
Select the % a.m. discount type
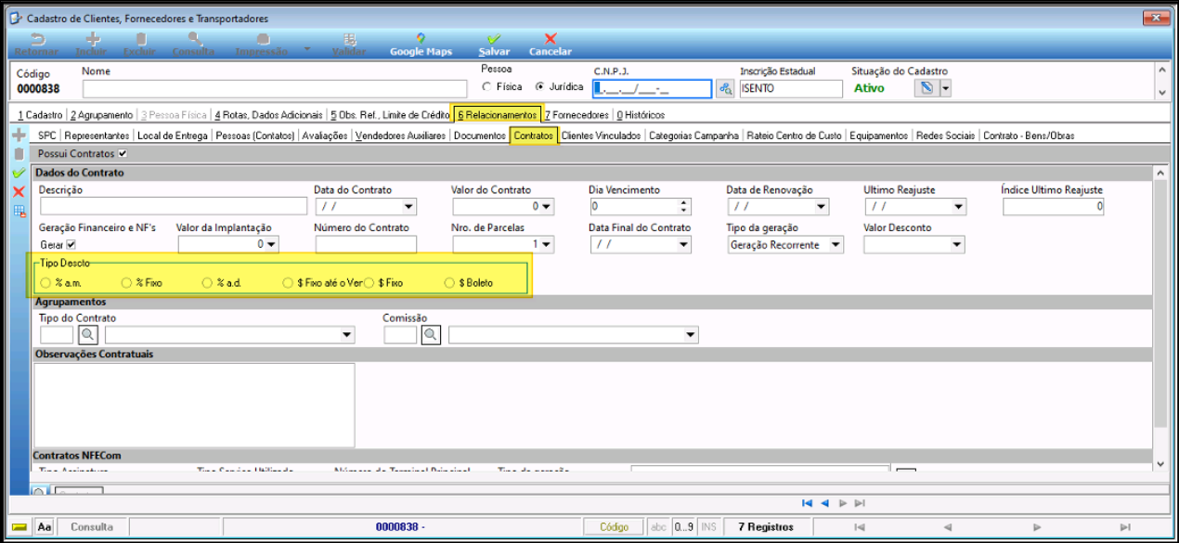pyautogui.click(x=45, y=282)
